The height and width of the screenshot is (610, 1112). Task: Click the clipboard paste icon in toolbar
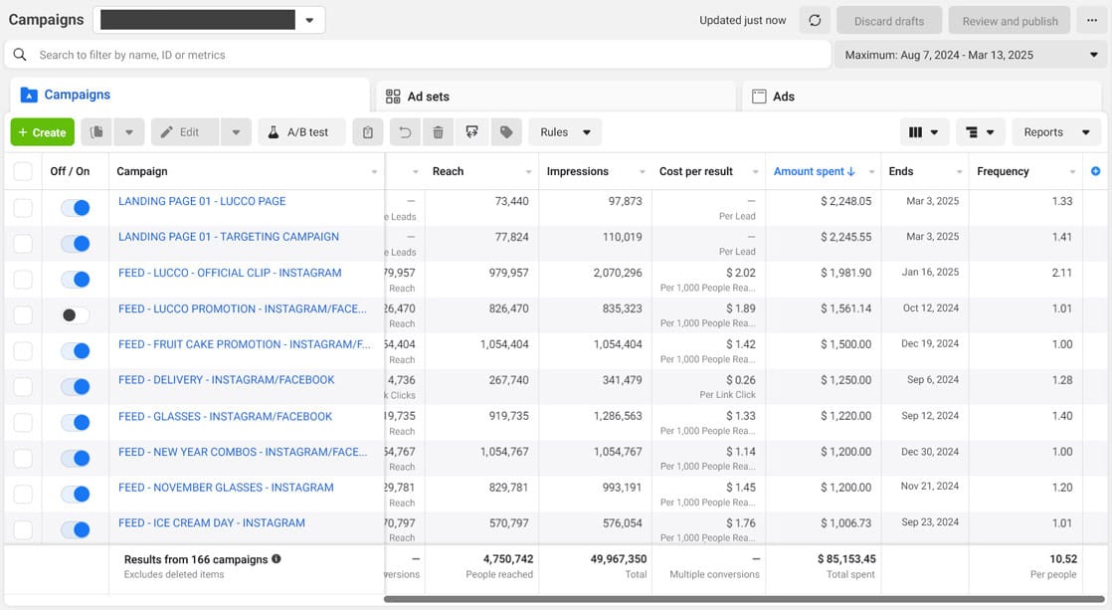[368, 132]
